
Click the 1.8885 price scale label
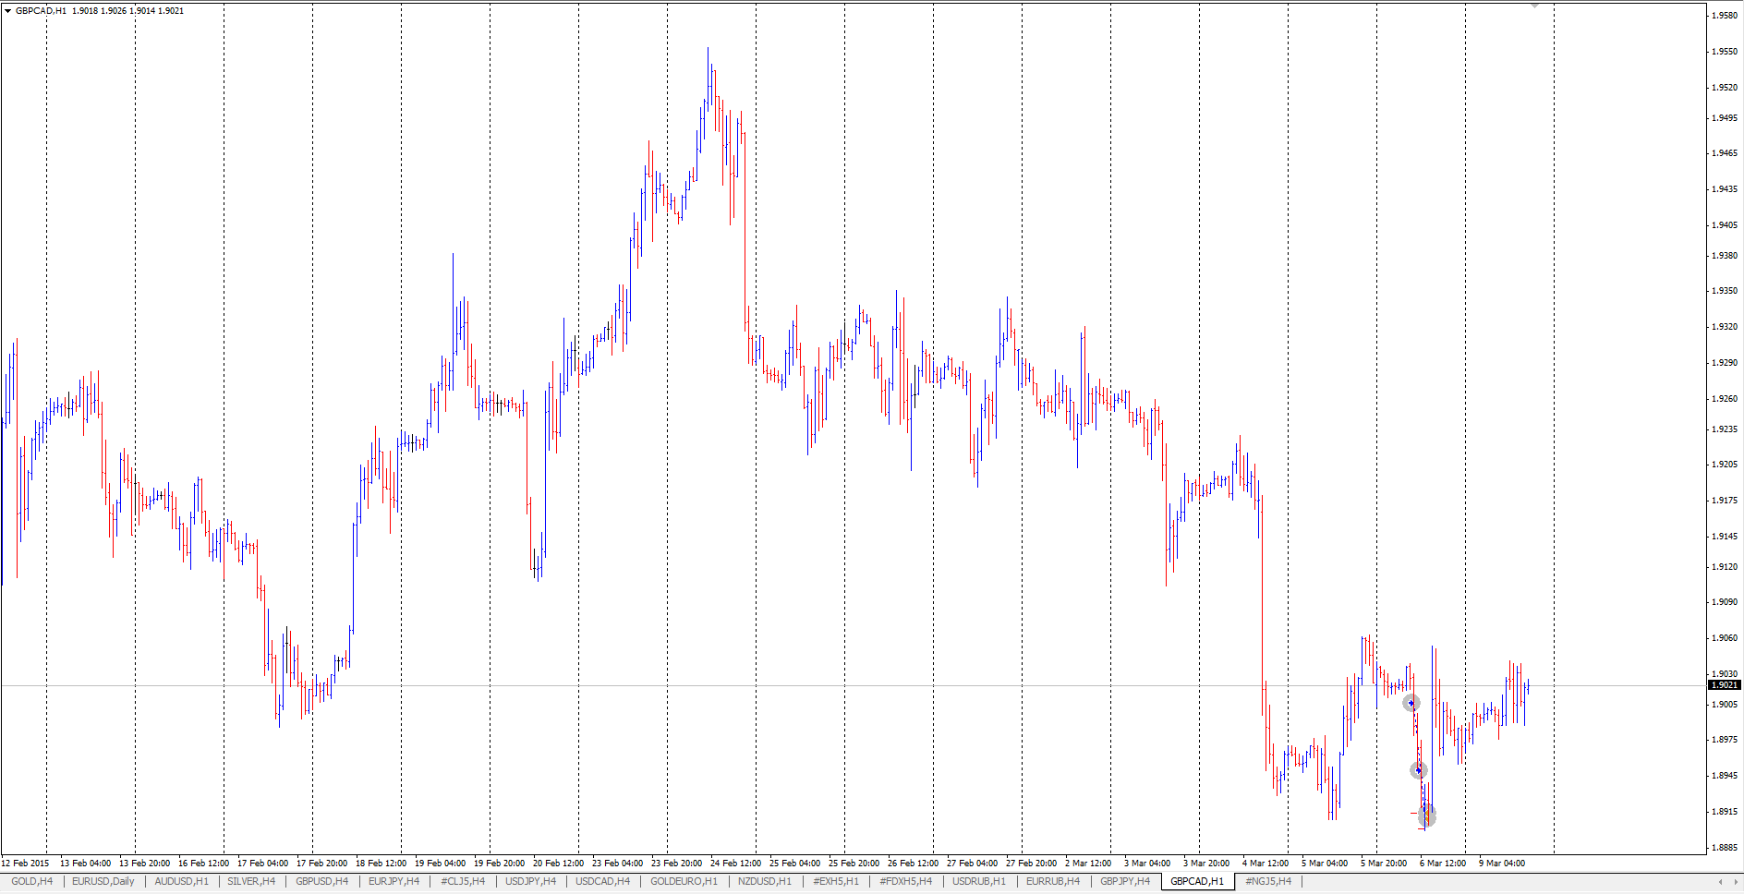pyautogui.click(x=1725, y=847)
